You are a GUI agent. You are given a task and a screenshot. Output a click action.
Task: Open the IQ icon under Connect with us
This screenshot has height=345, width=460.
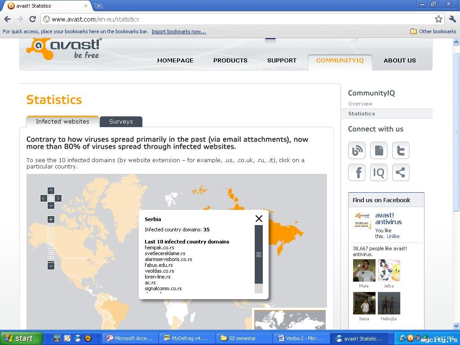coord(379,172)
